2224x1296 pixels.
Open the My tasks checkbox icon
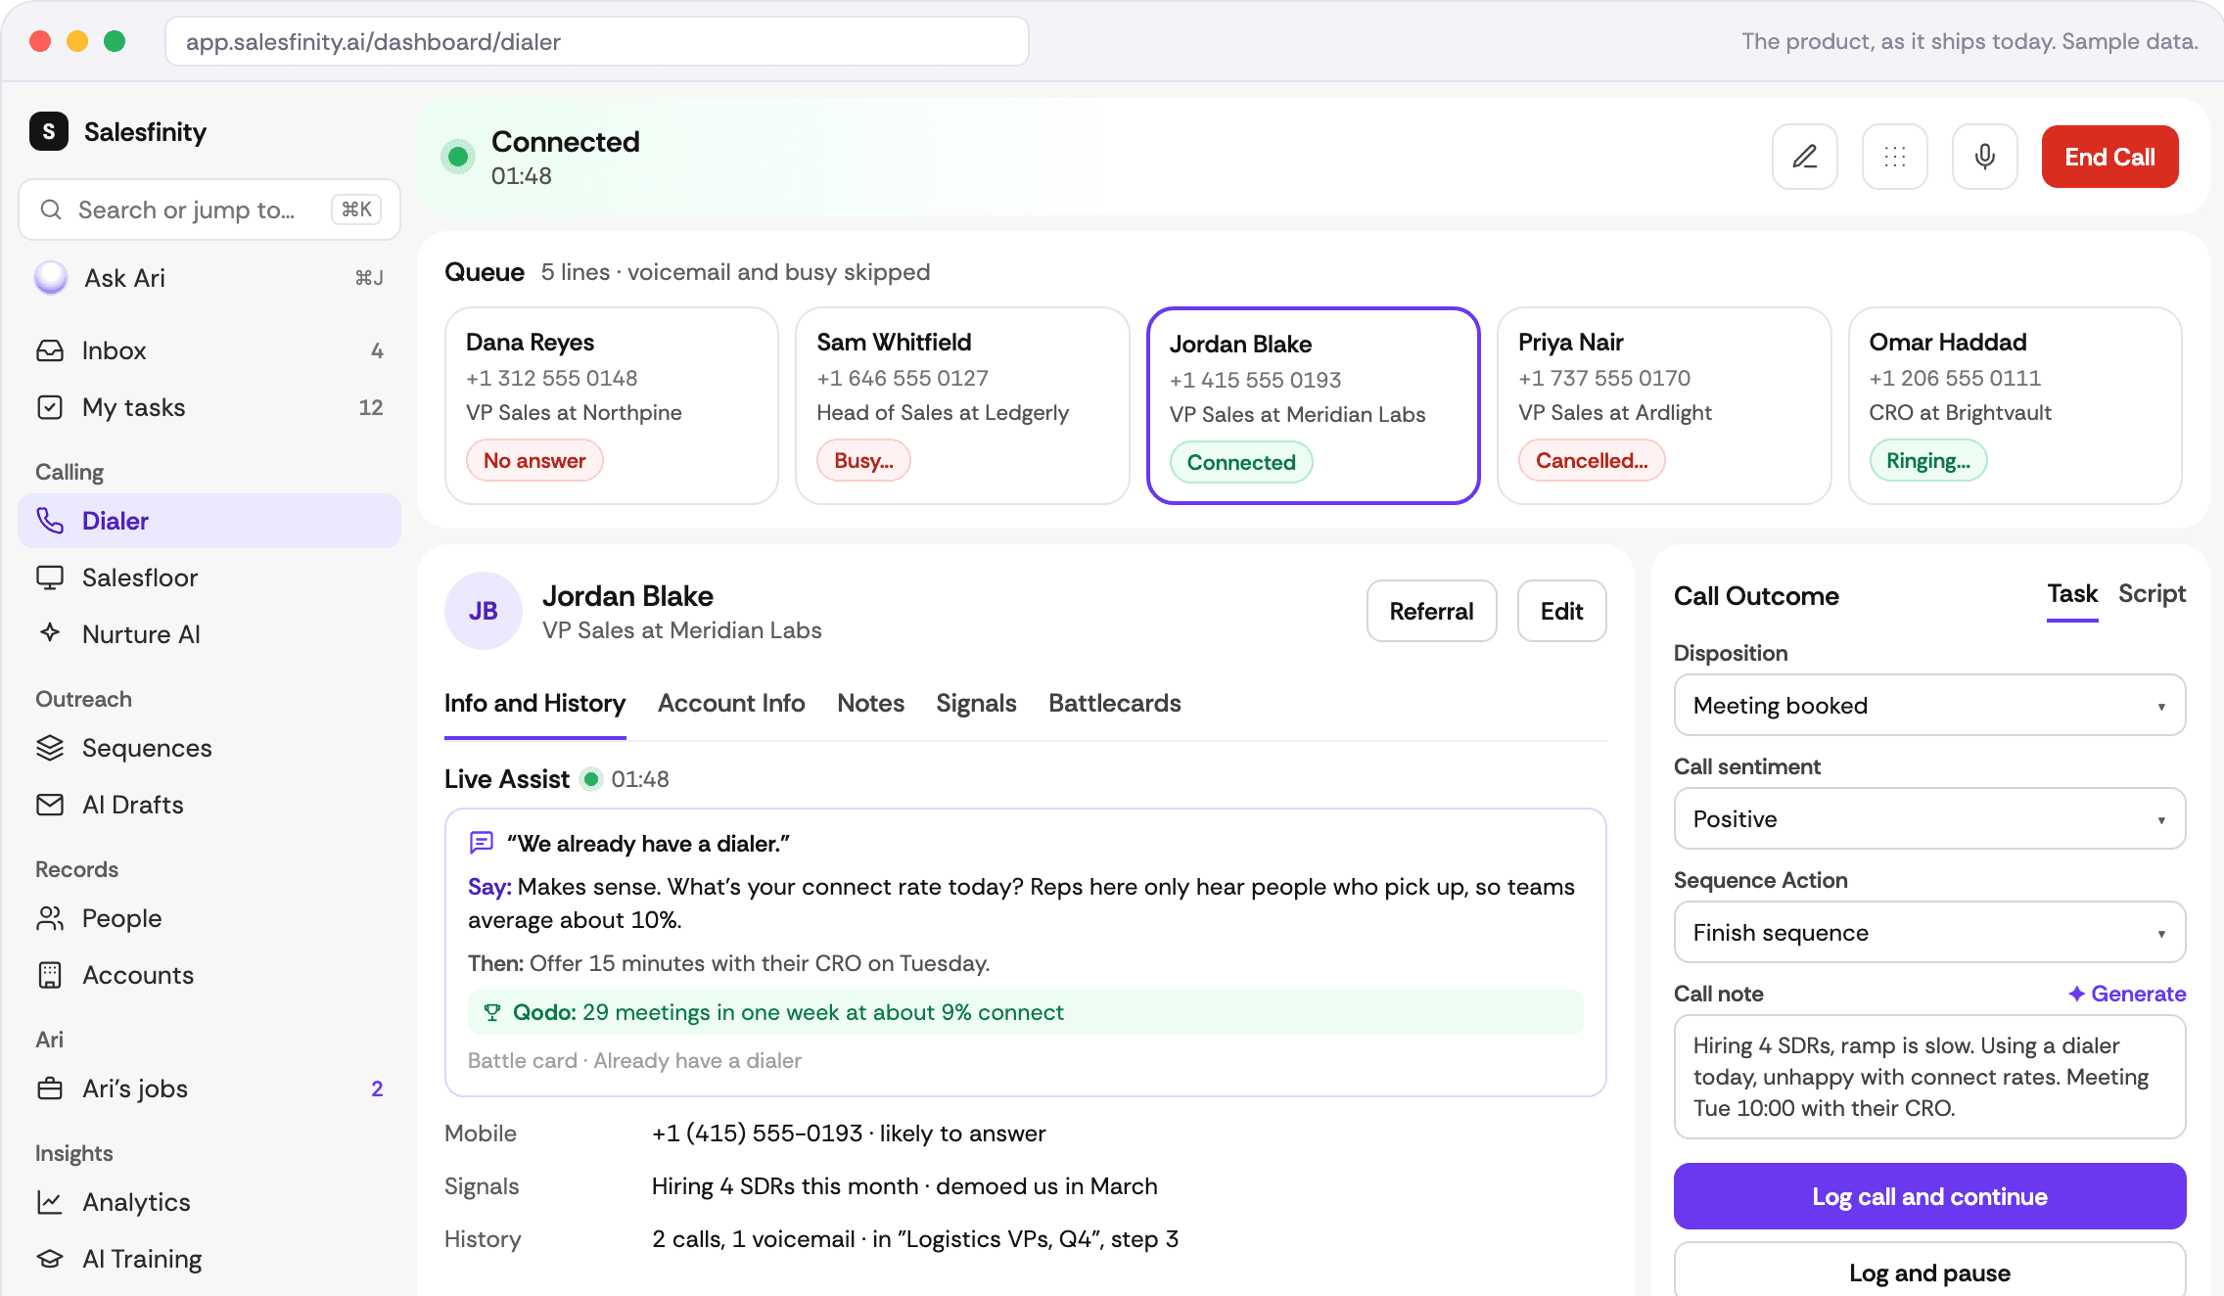click(x=50, y=407)
